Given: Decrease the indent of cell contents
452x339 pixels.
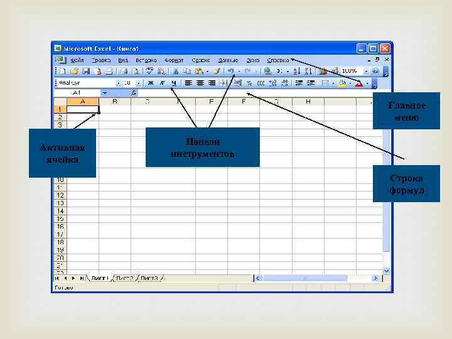Looking at the screenshot, I should [299, 83].
